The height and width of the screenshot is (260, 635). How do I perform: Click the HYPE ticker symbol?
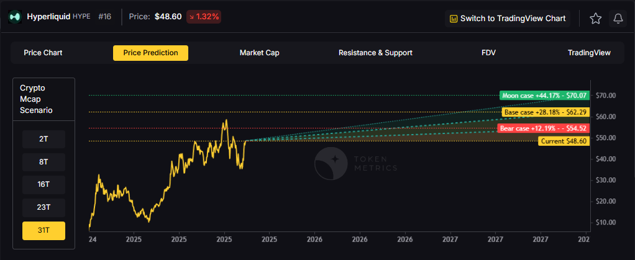point(81,17)
